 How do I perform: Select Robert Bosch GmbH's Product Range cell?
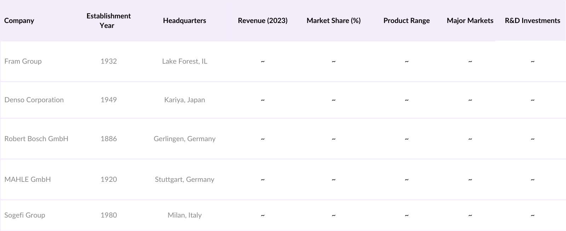click(x=406, y=139)
